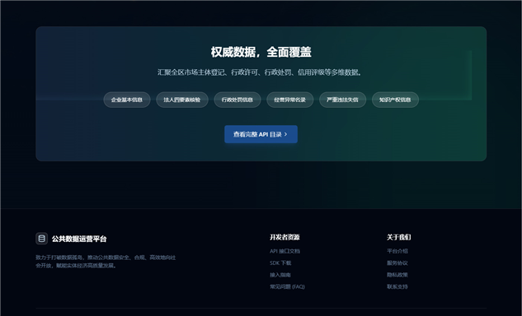This screenshot has height=316, width=522.
Task: Click the 公共数据运营平台 footer brand name
Action: (79, 239)
